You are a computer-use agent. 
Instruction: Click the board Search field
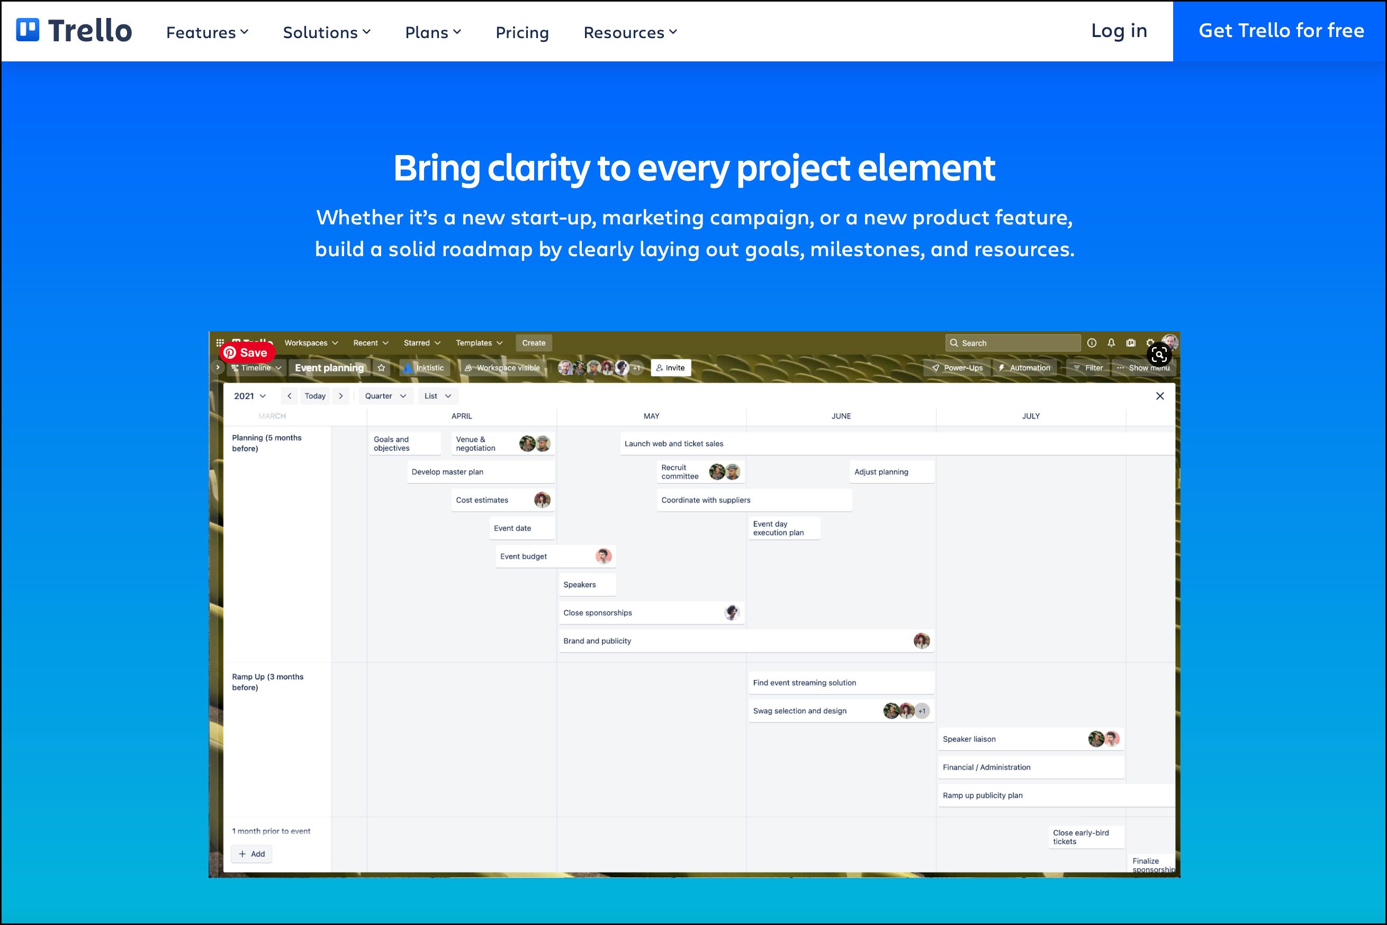click(x=1013, y=343)
